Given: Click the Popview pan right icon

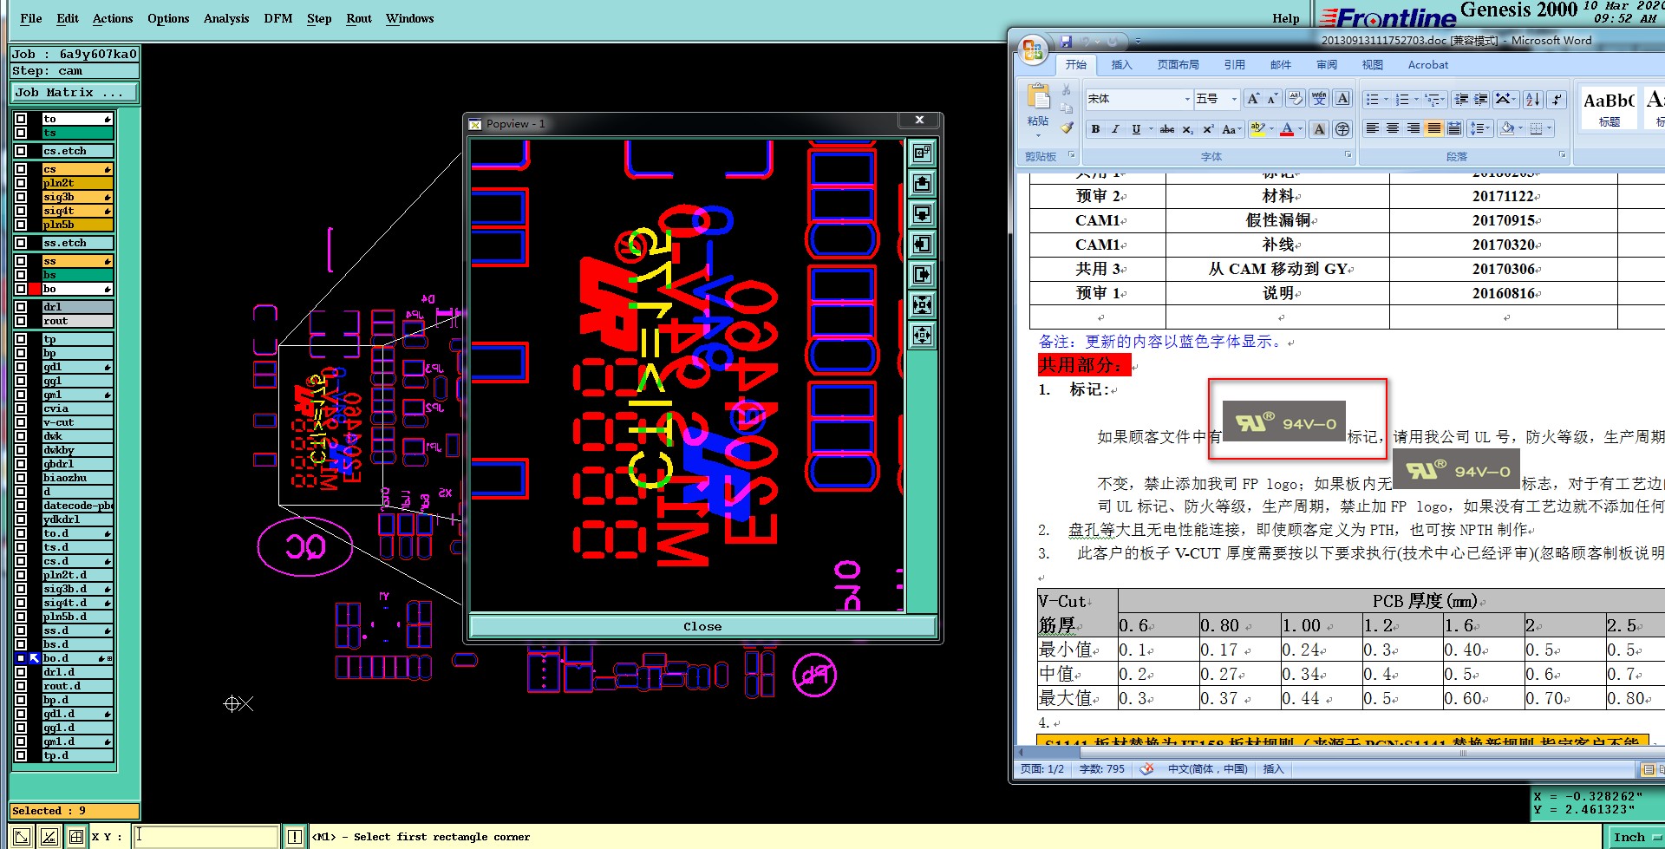Looking at the screenshot, I should coord(922,274).
